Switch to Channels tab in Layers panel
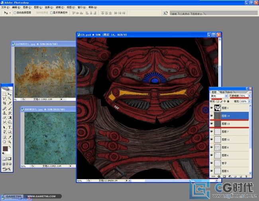The height and width of the screenshot is (201, 259). point(222,92)
